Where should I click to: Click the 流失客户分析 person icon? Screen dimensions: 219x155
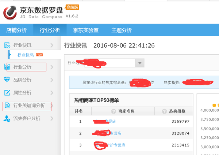pyautogui.click(x=7, y=118)
